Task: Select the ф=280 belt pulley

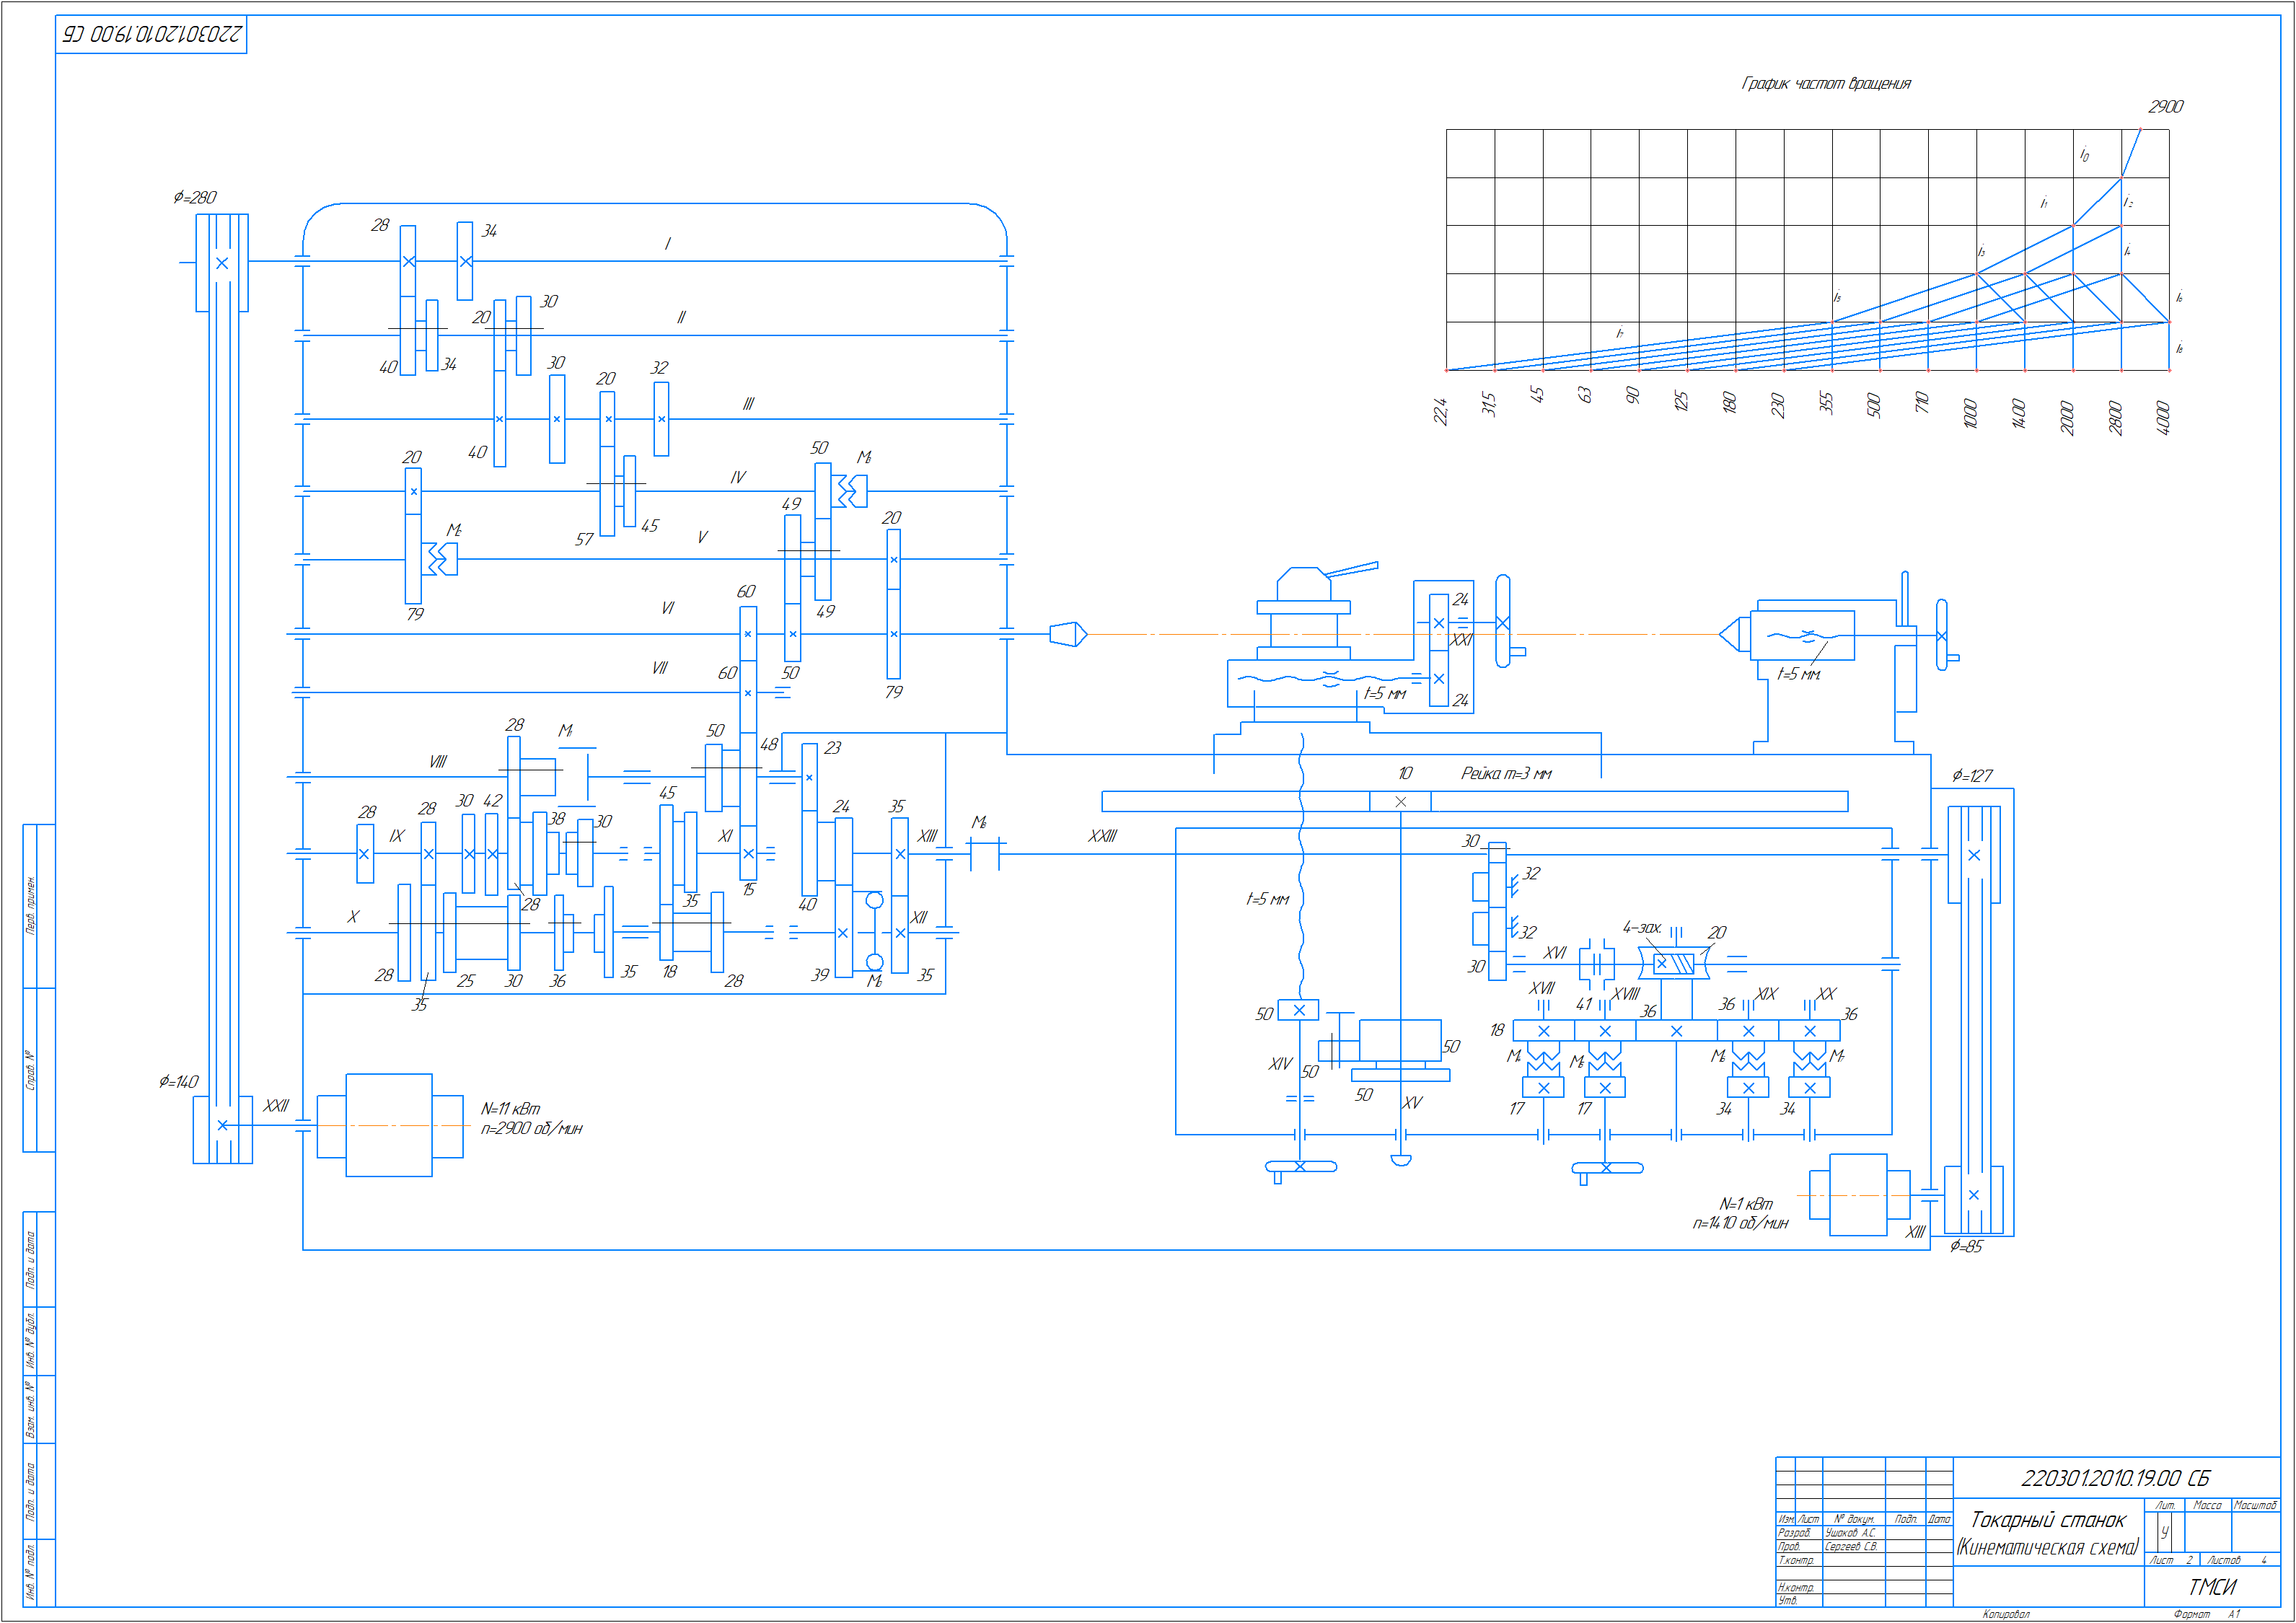Action: (x=222, y=262)
